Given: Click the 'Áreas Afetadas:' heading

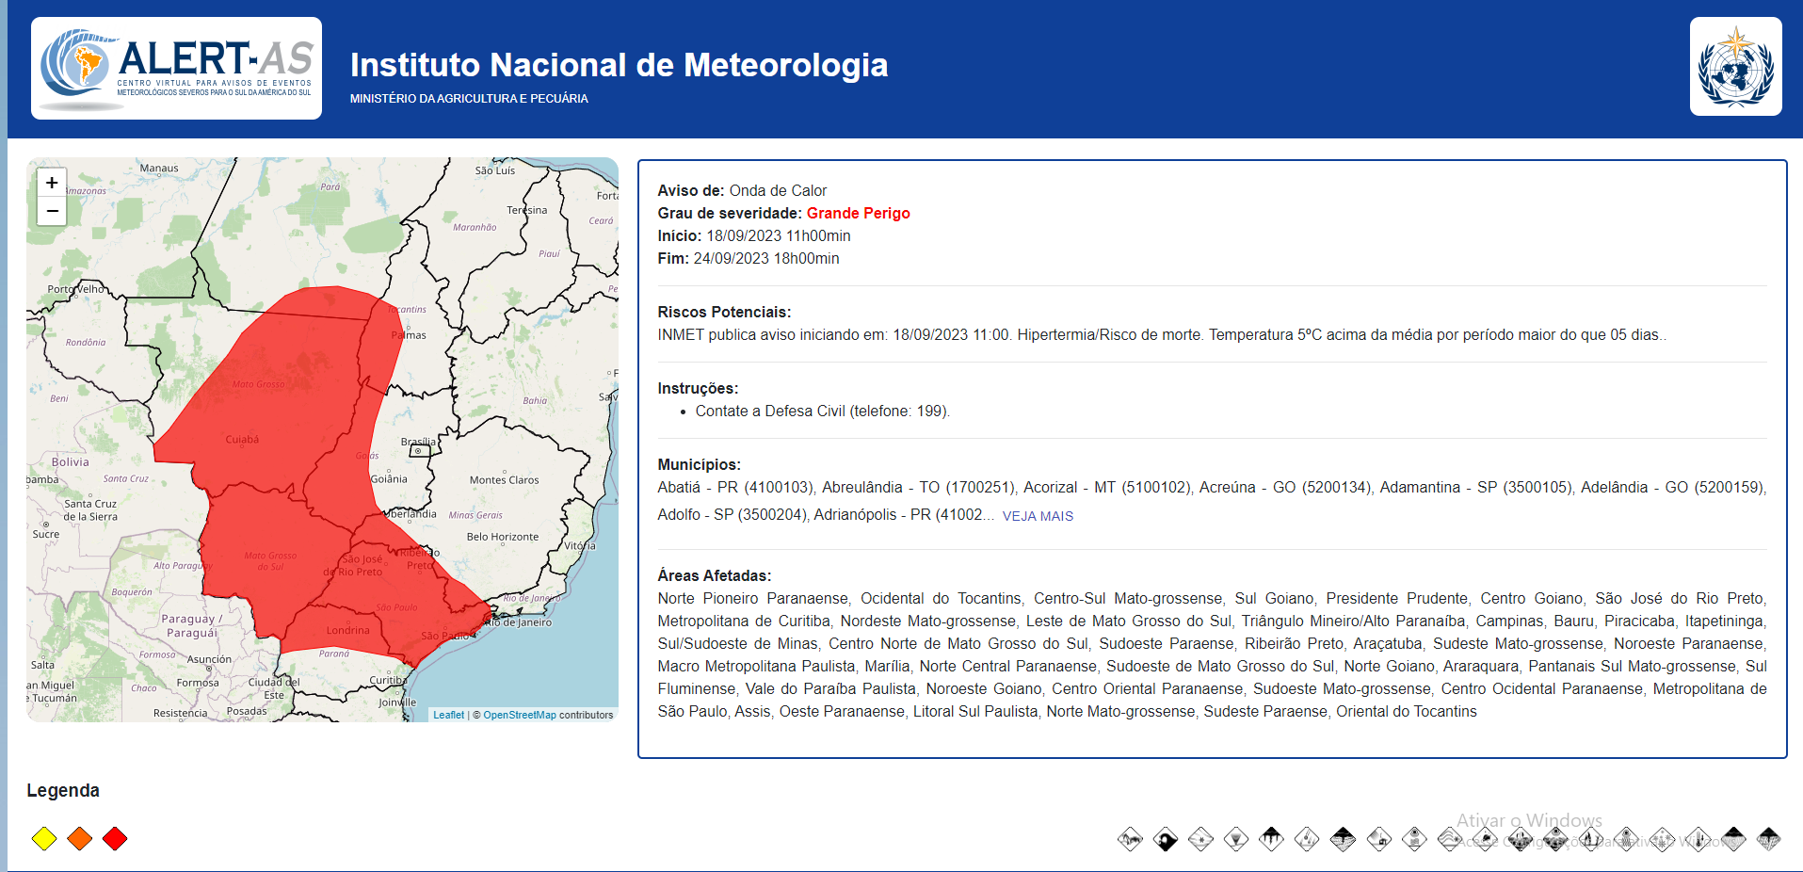Looking at the screenshot, I should 715,575.
